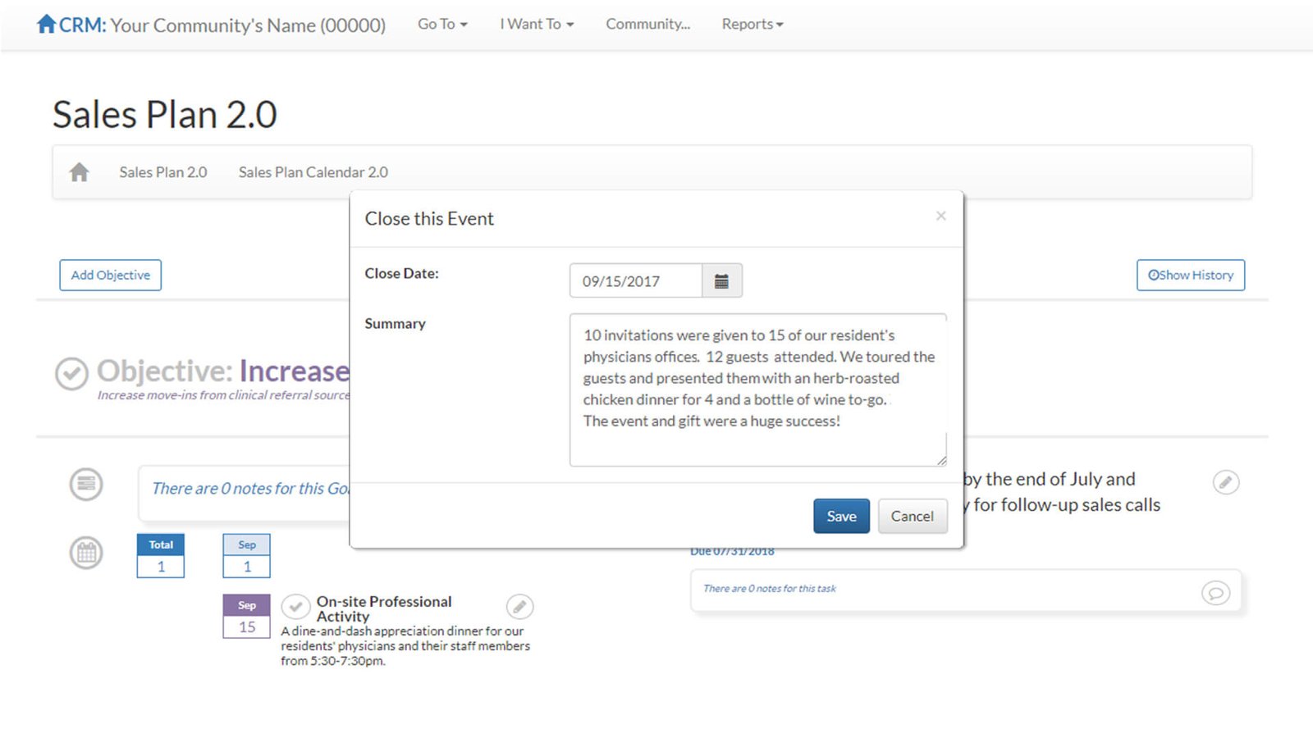Open the Close Date calendar picker
The width and height of the screenshot is (1313, 738).
pyautogui.click(x=721, y=281)
